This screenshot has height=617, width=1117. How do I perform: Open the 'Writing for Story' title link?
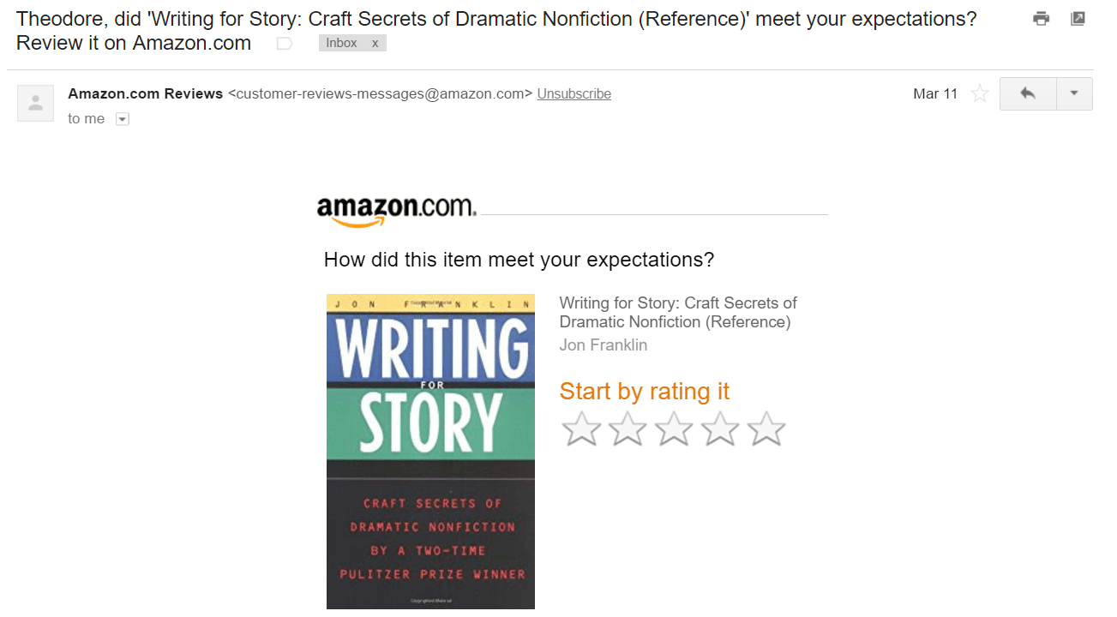[x=677, y=312]
